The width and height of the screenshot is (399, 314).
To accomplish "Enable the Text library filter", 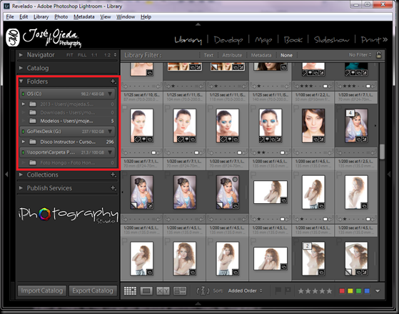I will pyautogui.click(x=208, y=55).
